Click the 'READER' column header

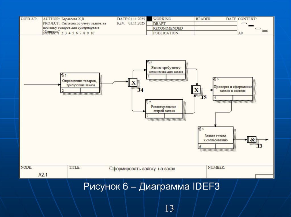coord(203,19)
